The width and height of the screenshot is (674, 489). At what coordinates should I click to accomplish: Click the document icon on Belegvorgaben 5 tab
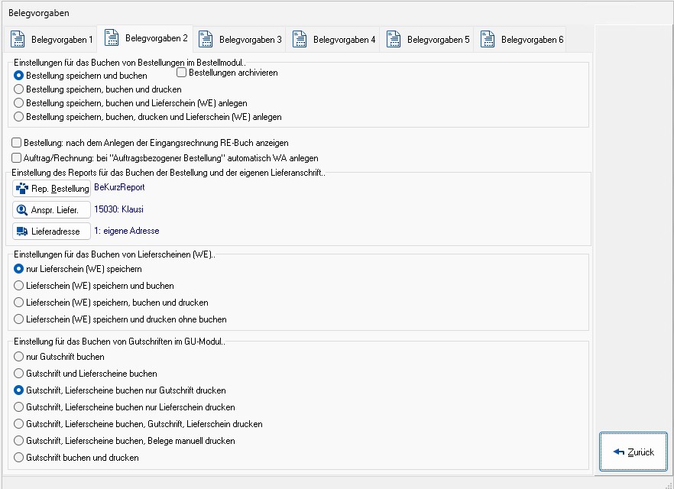pyautogui.click(x=394, y=39)
